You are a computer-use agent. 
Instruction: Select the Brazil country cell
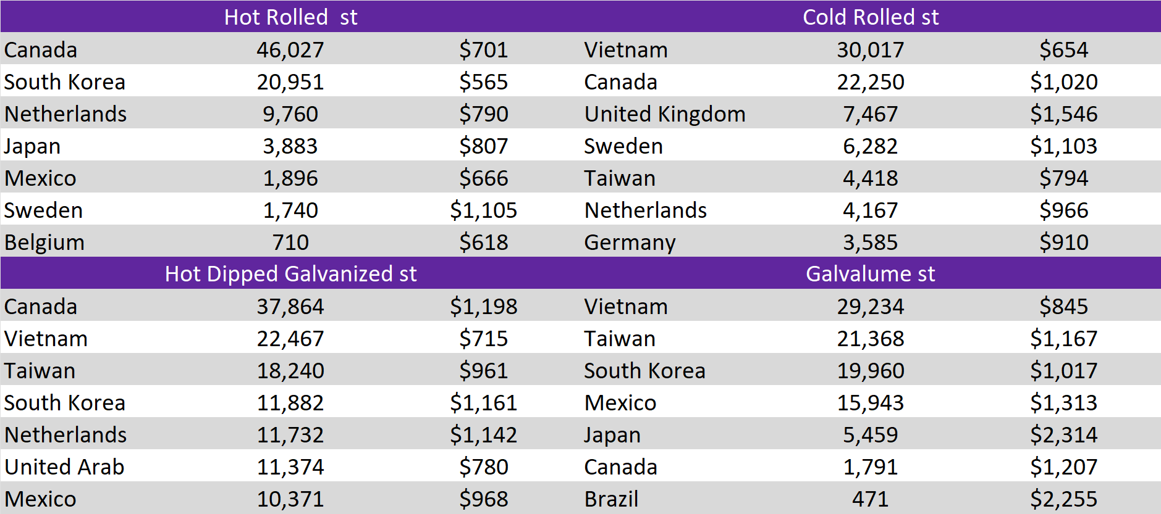(x=611, y=499)
